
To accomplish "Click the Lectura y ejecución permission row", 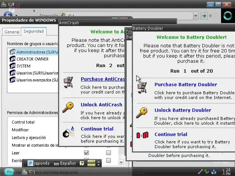I will [x=29, y=137].
